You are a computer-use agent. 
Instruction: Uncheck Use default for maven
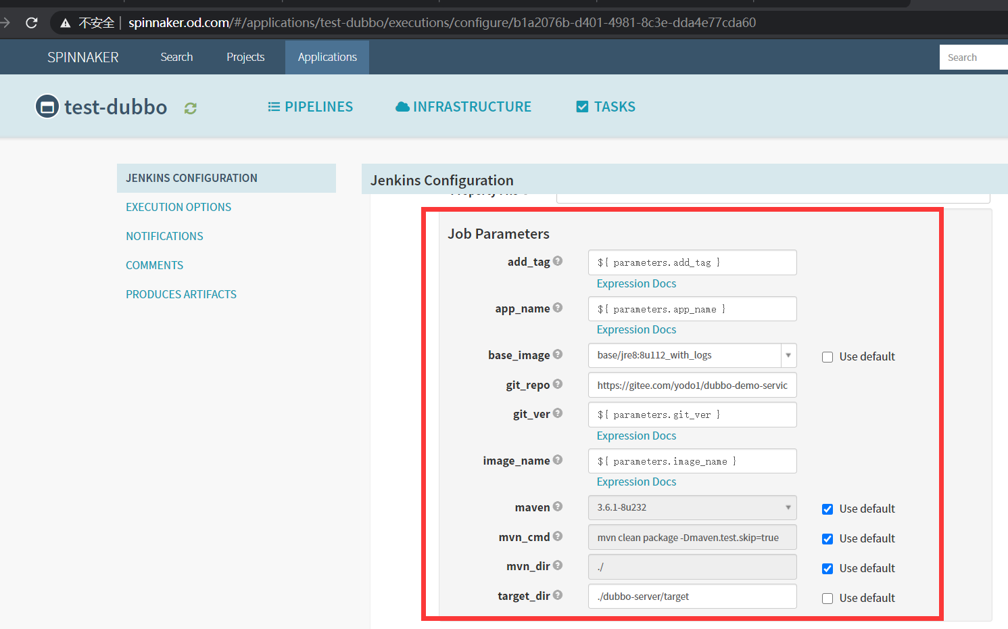[827, 509]
